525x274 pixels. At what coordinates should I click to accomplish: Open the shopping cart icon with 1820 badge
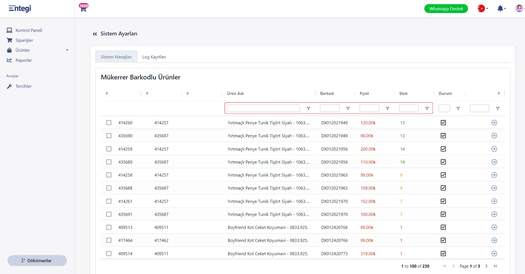83,7
